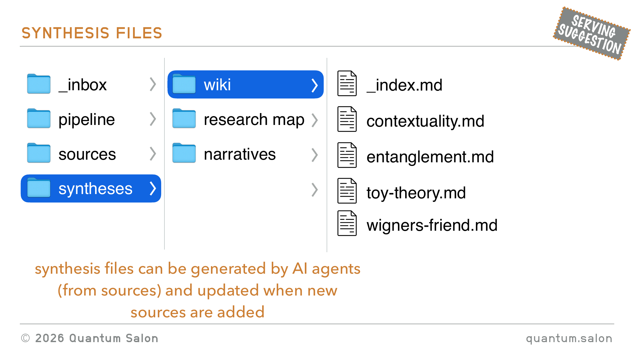The image size is (634, 357).
Task: Open the _index.md document icon
Action: 347,83
